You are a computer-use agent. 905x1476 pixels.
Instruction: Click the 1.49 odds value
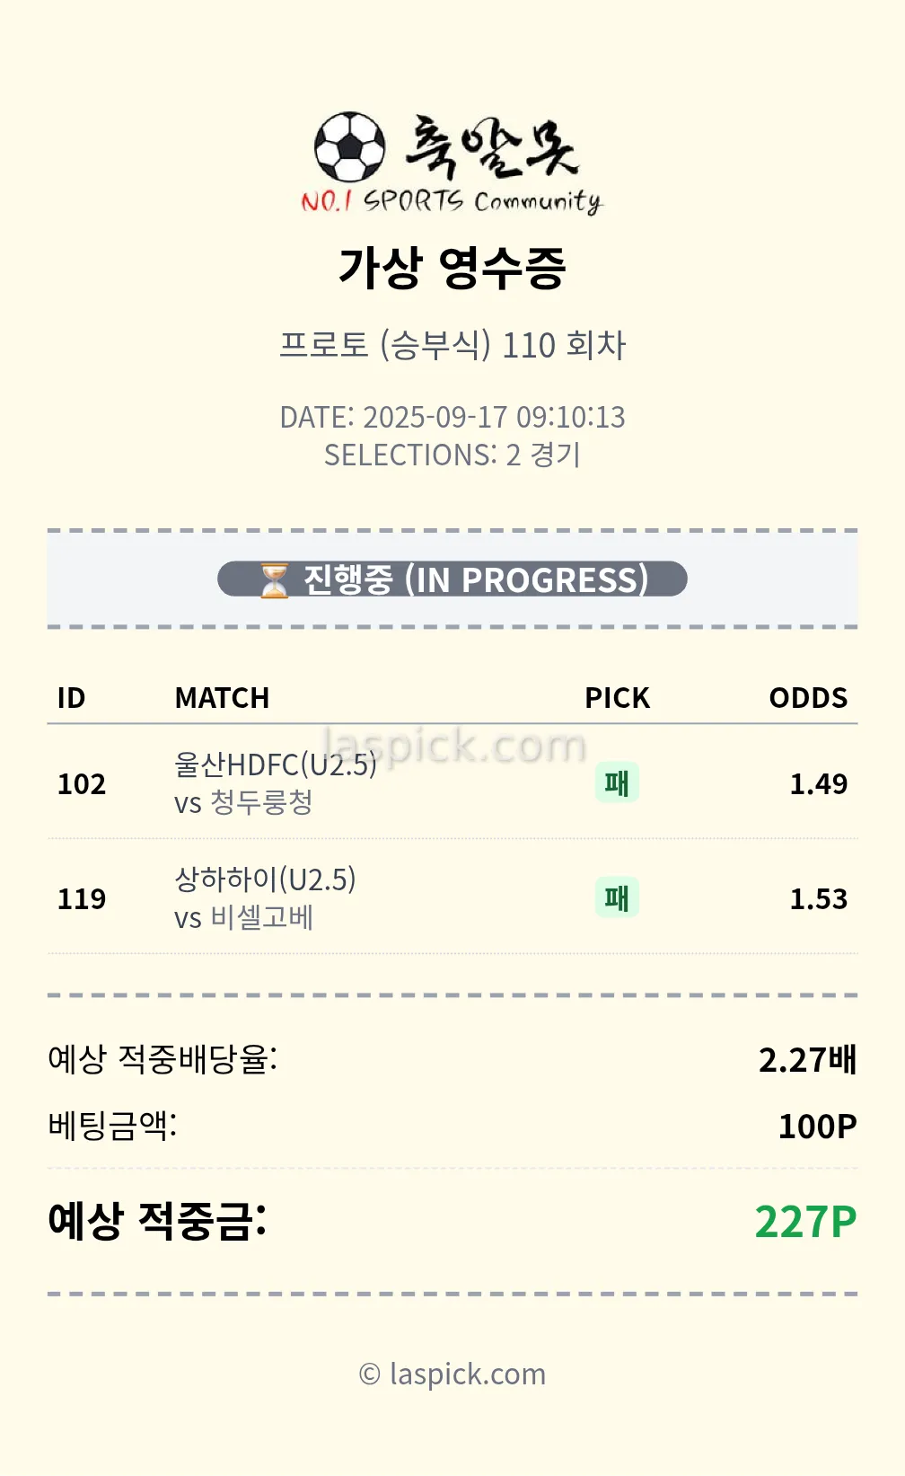818,784
